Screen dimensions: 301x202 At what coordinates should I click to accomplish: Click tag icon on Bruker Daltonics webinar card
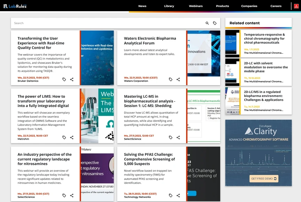[x=64, y=80]
